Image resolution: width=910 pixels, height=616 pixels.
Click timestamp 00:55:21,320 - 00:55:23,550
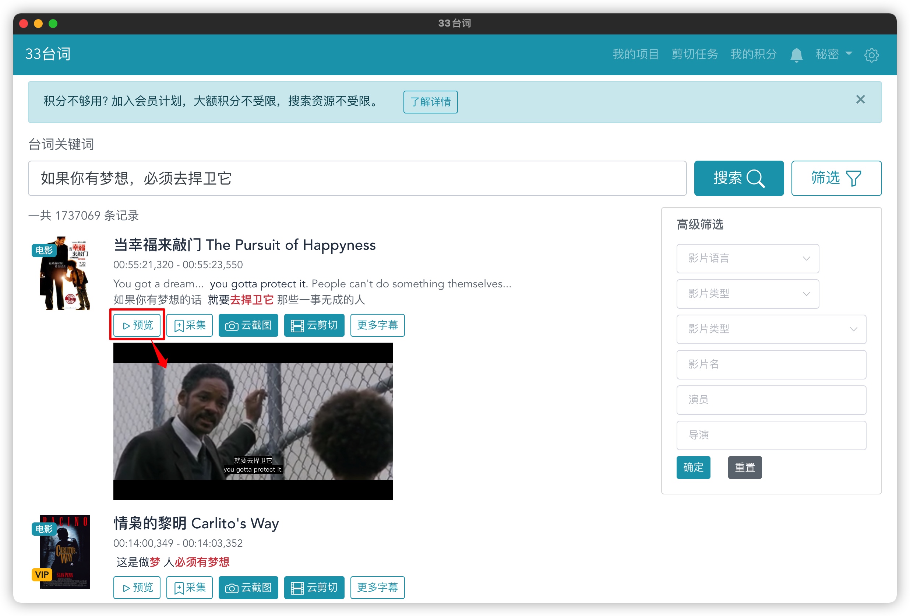coord(178,265)
